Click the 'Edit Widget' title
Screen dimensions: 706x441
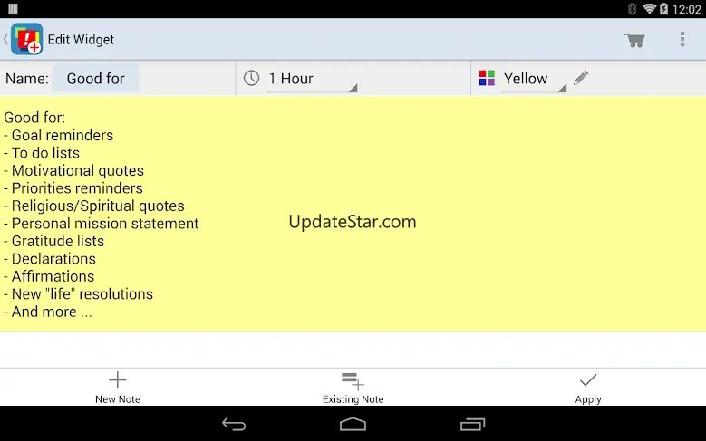tap(81, 40)
